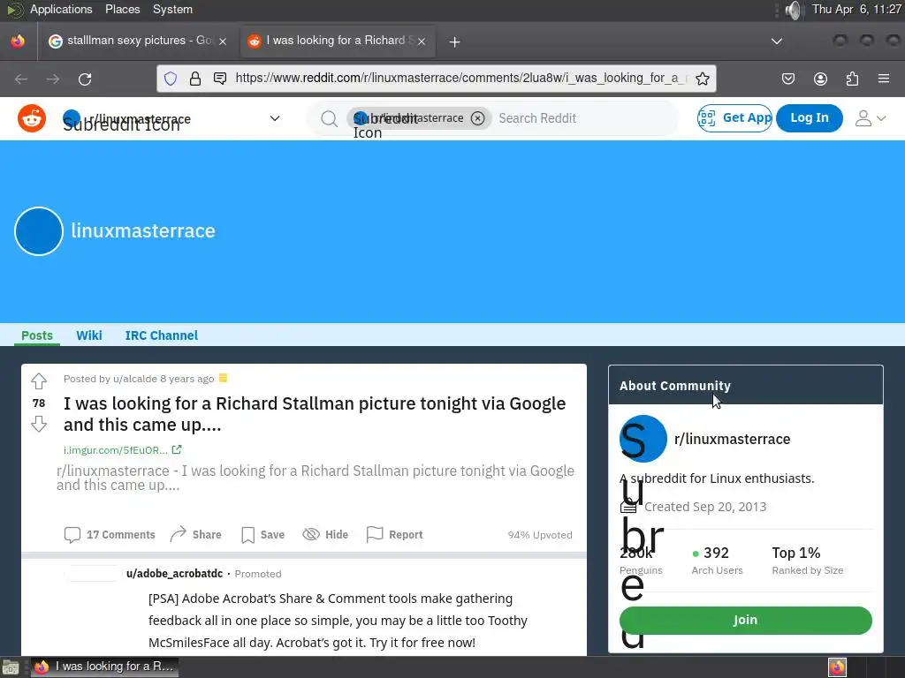This screenshot has width=905, height=678.
Task: Open Firefox tracking protection shield
Action: click(171, 79)
